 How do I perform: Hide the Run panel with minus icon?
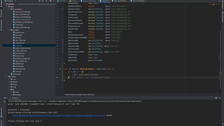pyautogui.click(x=219, y=98)
